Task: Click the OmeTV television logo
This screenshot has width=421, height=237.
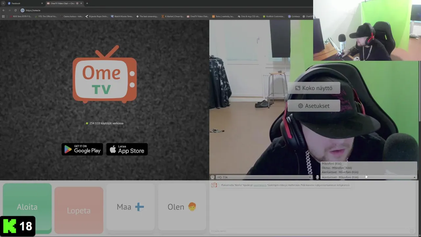Action: coord(105,75)
